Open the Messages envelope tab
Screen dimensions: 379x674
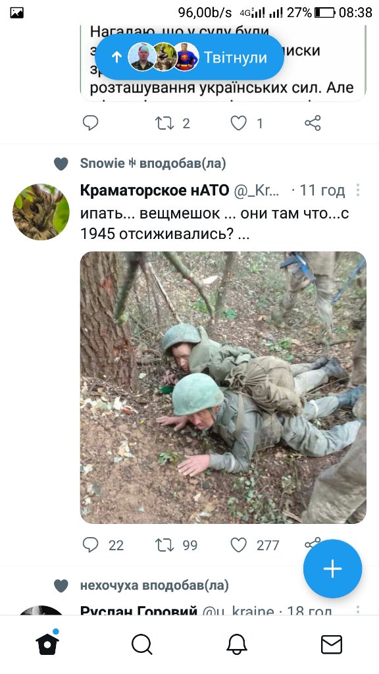point(332,645)
